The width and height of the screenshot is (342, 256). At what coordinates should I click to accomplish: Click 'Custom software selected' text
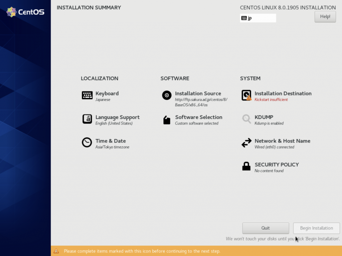coord(196,123)
